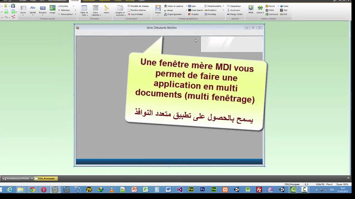Insert an Image control
This screenshot has height=199, width=355.
52,9
